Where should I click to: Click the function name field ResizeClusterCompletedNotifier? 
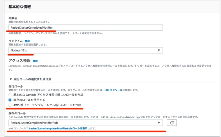pyautogui.click(x=86, y=28)
